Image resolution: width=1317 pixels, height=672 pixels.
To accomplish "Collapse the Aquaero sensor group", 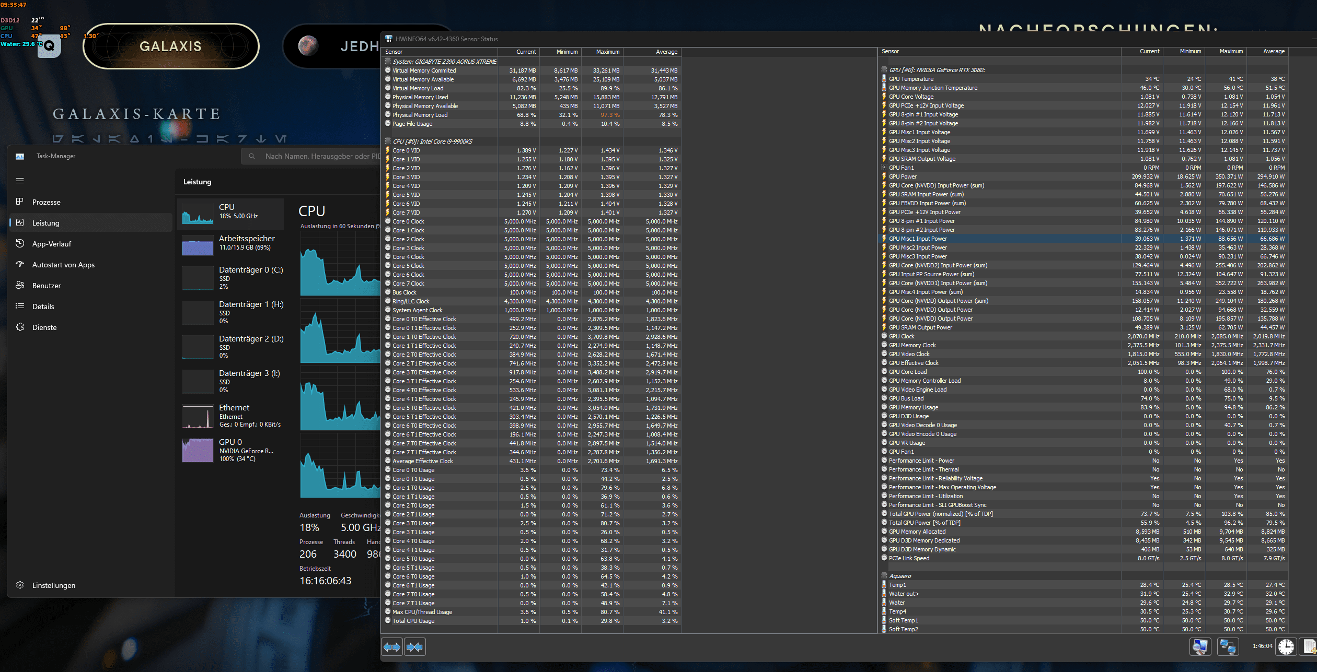I will click(884, 576).
